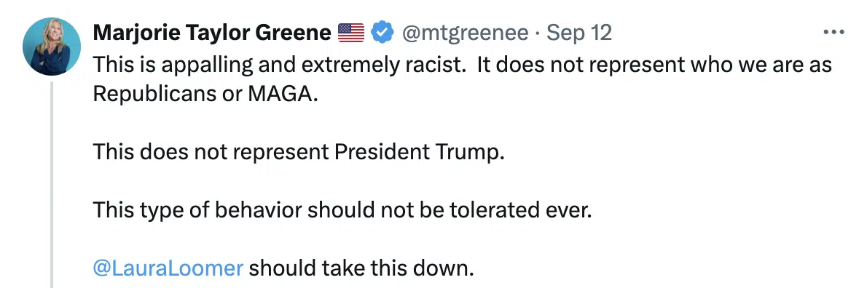867x288 pixels.
Task: Open the Marjorie Taylor Greene display name link
Action: pyautogui.click(x=212, y=33)
